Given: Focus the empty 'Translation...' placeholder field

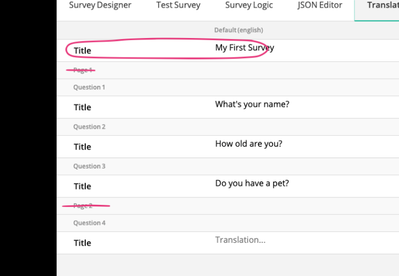Looking at the screenshot, I should click(240, 240).
